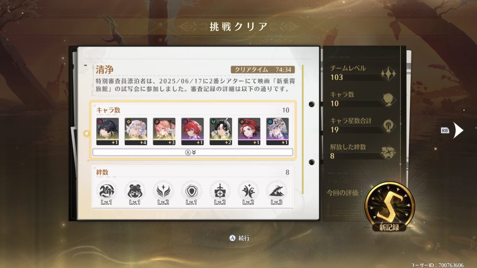Select the lion-dance mask character portrait
The width and height of the screenshot is (477, 268).
click(277, 132)
